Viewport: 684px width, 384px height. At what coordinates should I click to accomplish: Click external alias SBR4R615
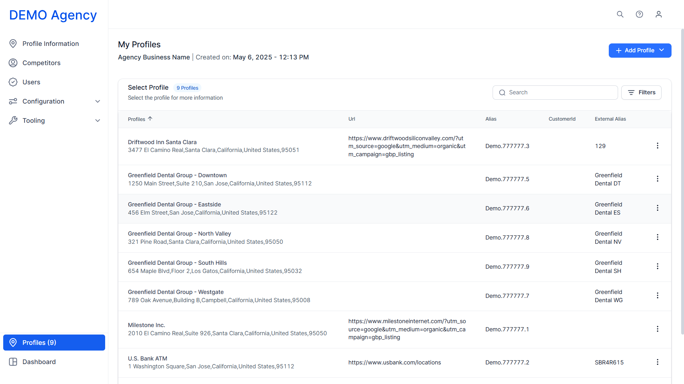click(609, 362)
